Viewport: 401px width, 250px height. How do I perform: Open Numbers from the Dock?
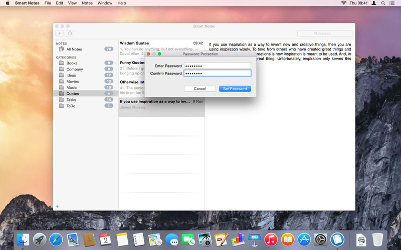pos(238,240)
